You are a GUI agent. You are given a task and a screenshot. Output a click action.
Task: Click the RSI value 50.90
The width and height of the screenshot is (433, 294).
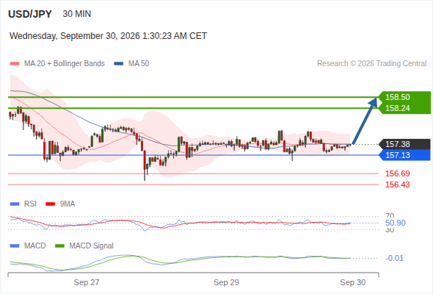[396, 223]
